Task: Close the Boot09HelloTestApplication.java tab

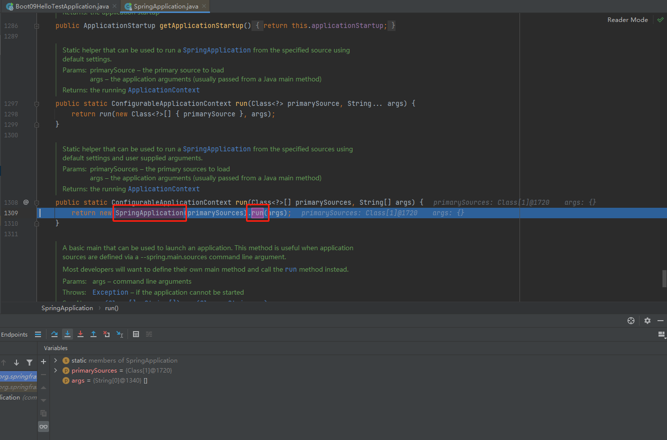Action: [114, 6]
